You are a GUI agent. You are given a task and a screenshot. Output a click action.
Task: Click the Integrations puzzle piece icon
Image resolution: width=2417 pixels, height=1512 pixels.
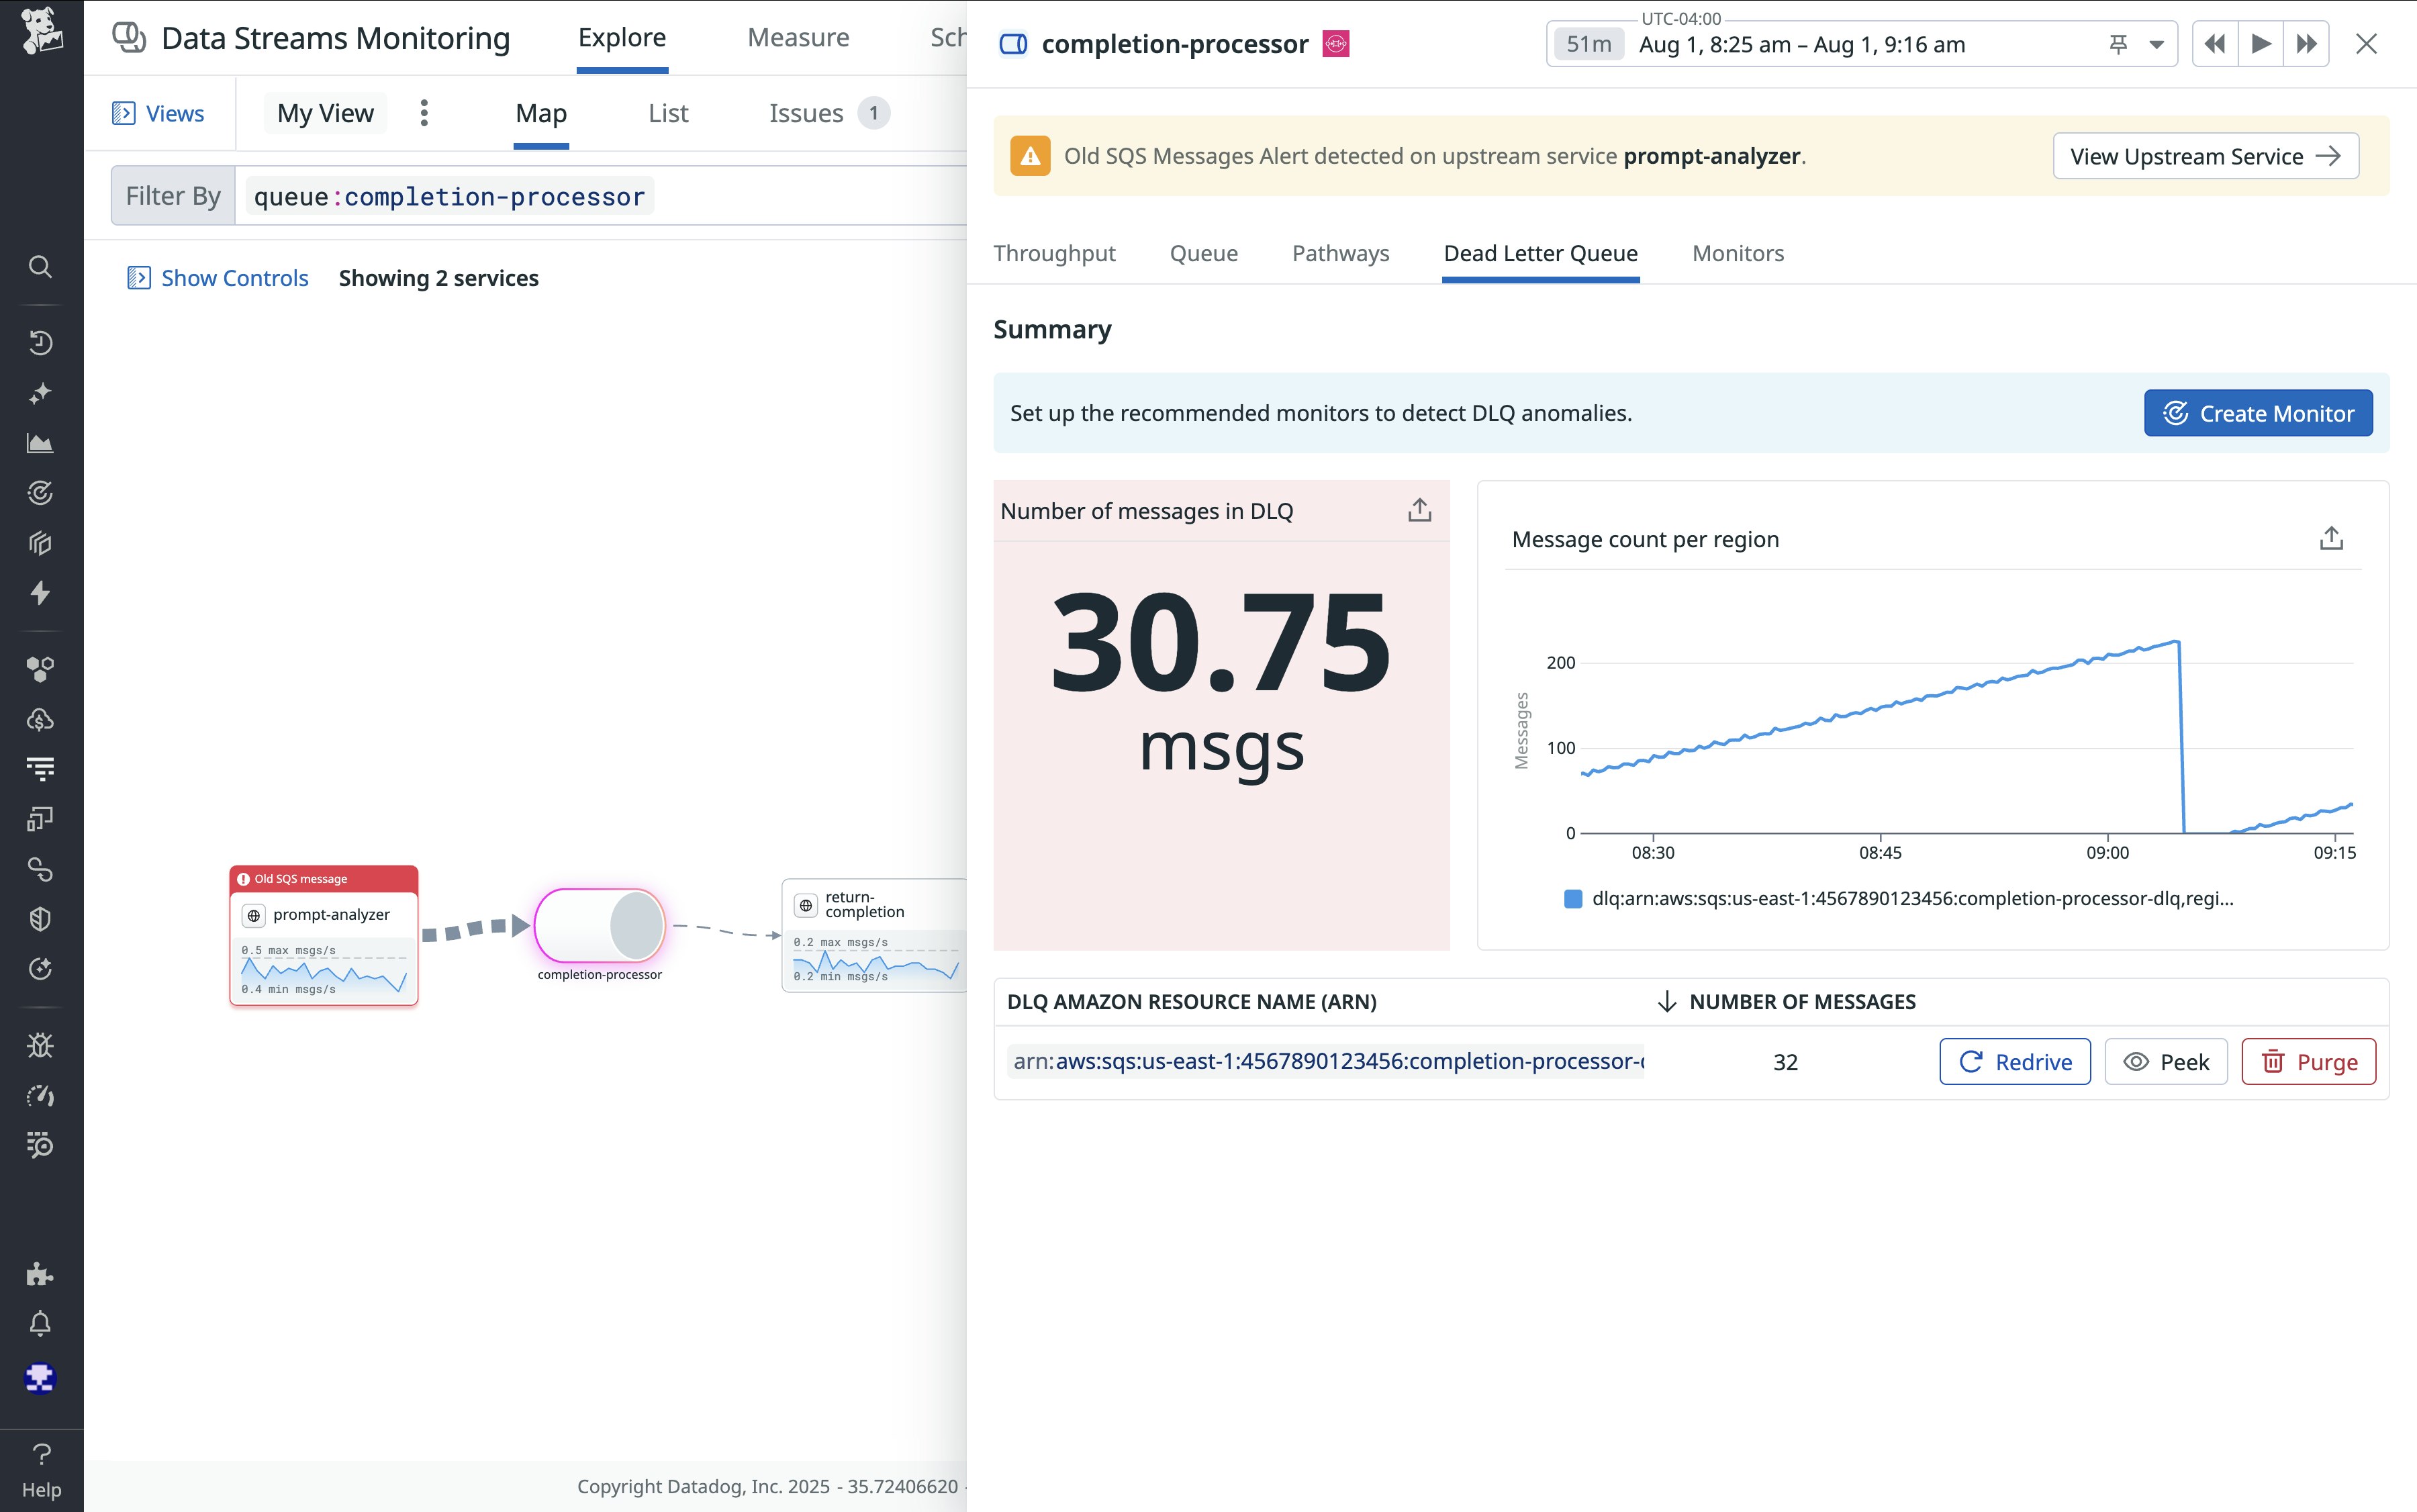point(40,1274)
